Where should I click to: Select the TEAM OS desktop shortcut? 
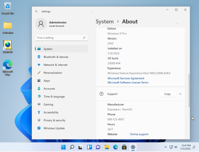8,47
